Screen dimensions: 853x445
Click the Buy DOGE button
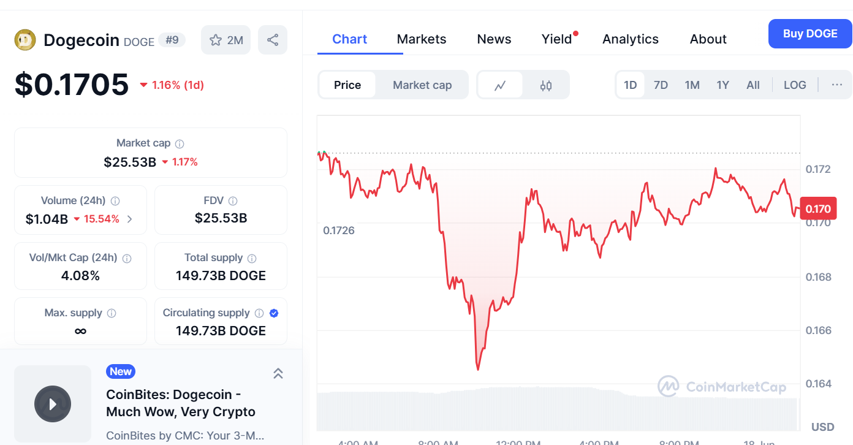click(810, 34)
